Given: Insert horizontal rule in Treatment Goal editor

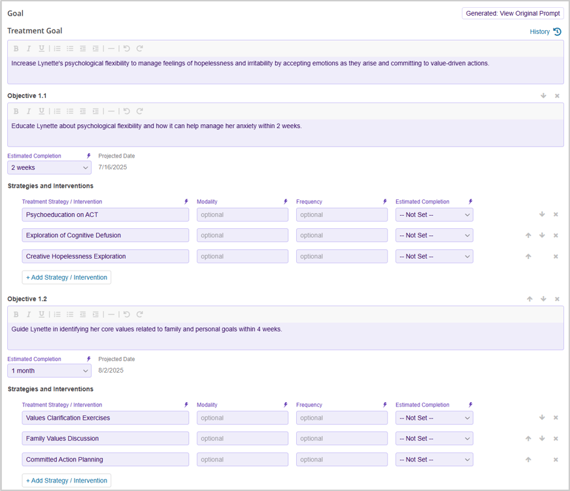Looking at the screenshot, I should [x=111, y=48].
